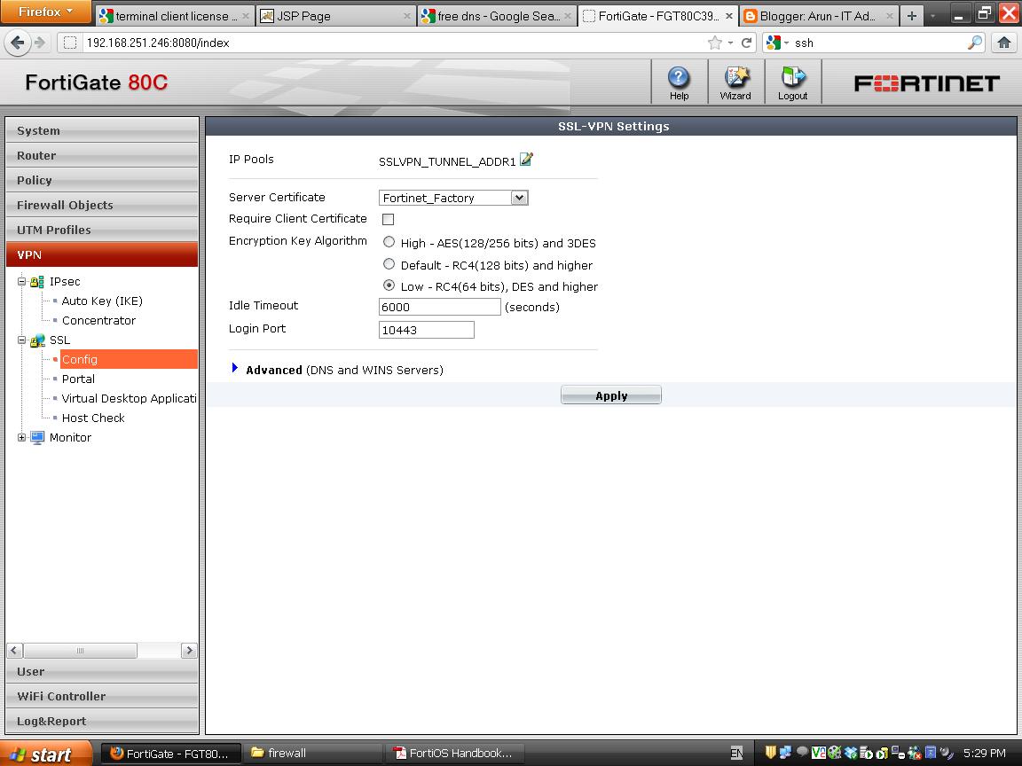The width and height of the screenshot is (1022, 766).
Task: Open the Policy menu section
Action: coord(102,180)
